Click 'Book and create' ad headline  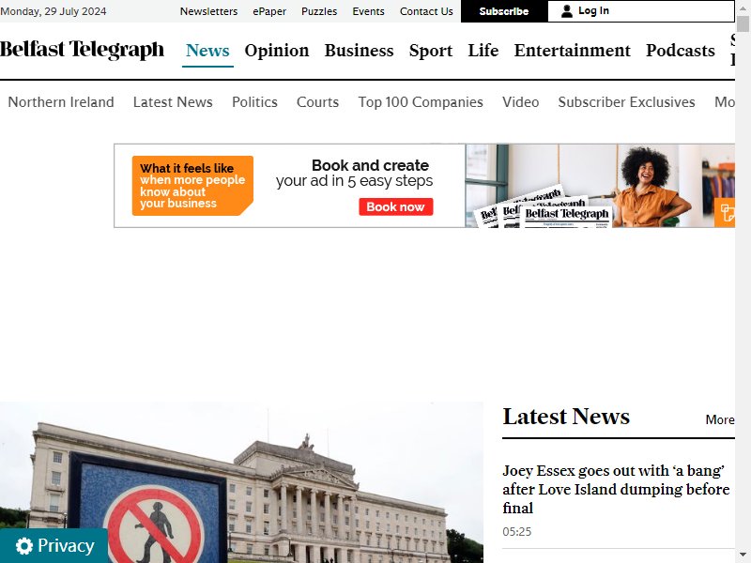coord(370,165)
